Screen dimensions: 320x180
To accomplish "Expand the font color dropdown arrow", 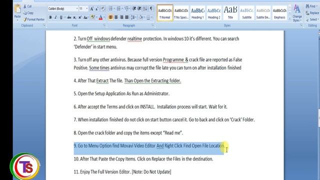I will coord(104,17).
